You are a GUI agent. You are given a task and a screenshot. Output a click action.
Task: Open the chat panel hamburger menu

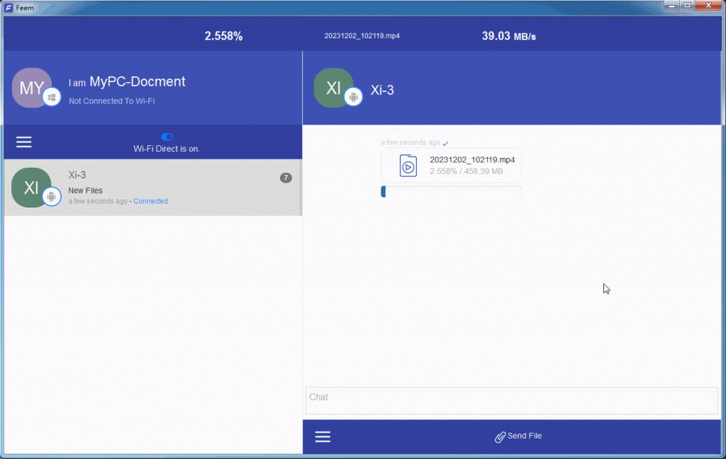point(323,436)
